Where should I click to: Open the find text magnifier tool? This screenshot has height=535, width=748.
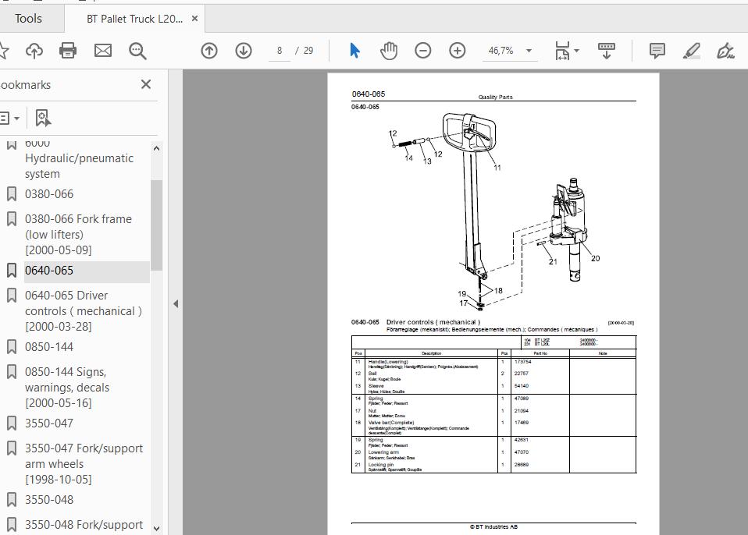[137, 51]
